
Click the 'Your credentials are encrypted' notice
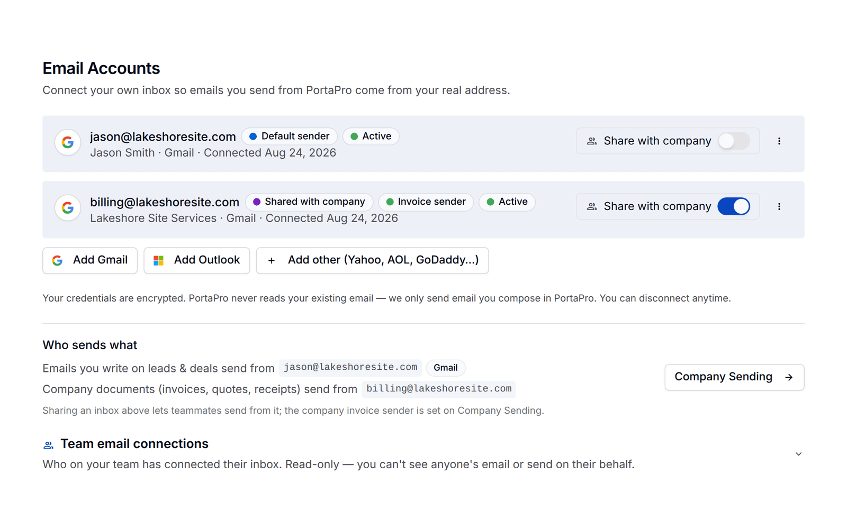point(386,298)
